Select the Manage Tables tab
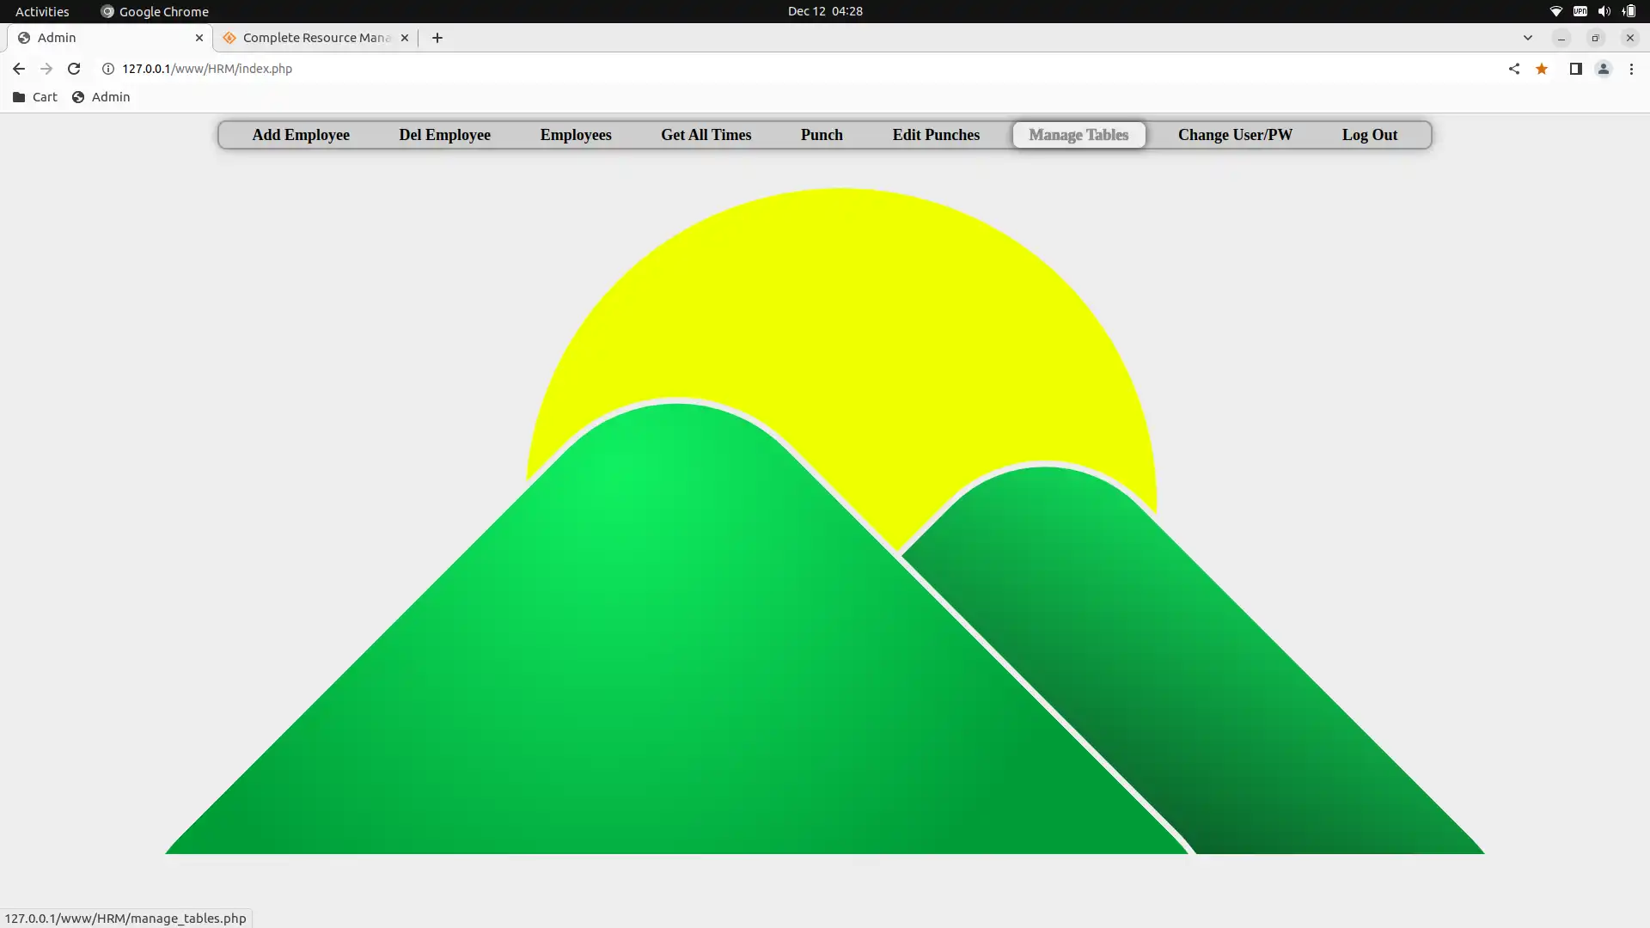This screenshot has height=928, width=1650. (1078, 135)
